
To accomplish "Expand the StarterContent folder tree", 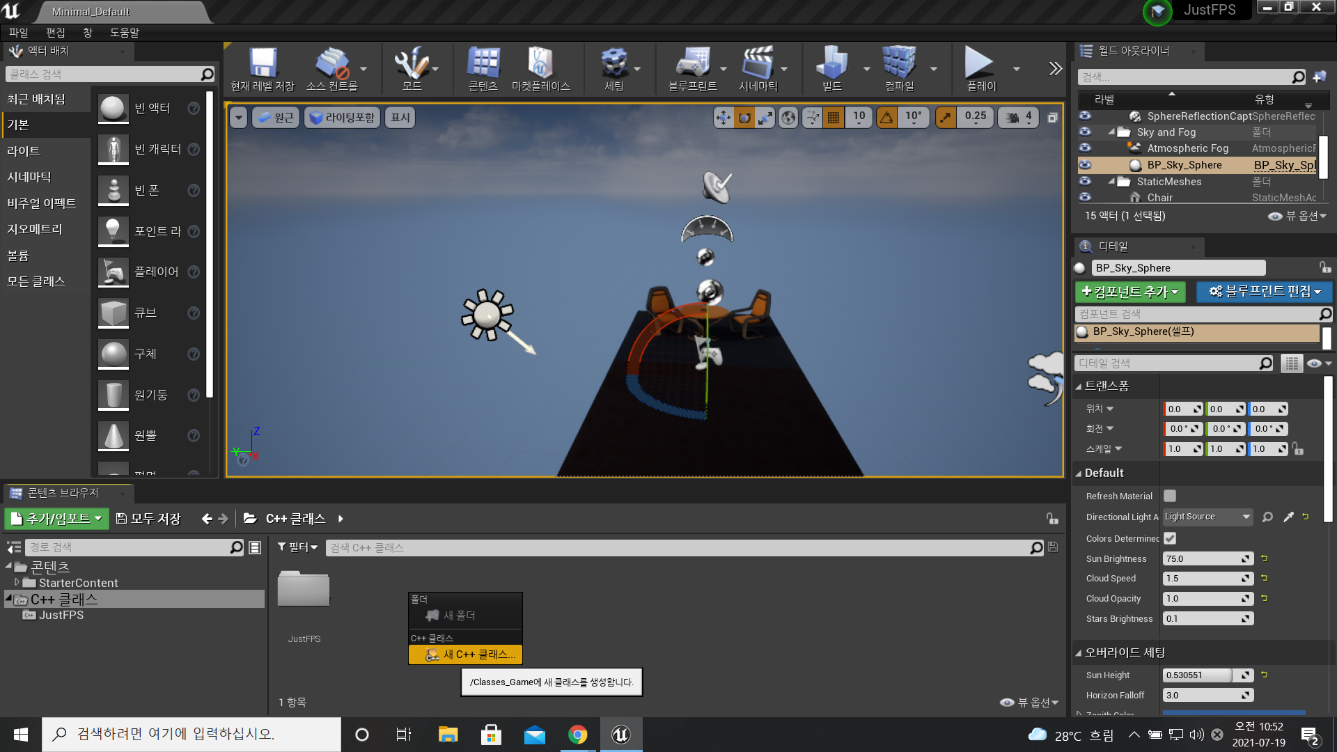I will pos(17,582).
